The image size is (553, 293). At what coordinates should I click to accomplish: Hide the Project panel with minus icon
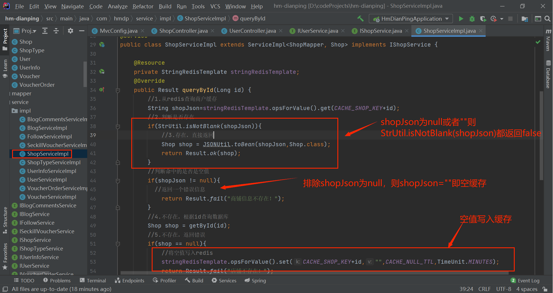pos(82,31)
